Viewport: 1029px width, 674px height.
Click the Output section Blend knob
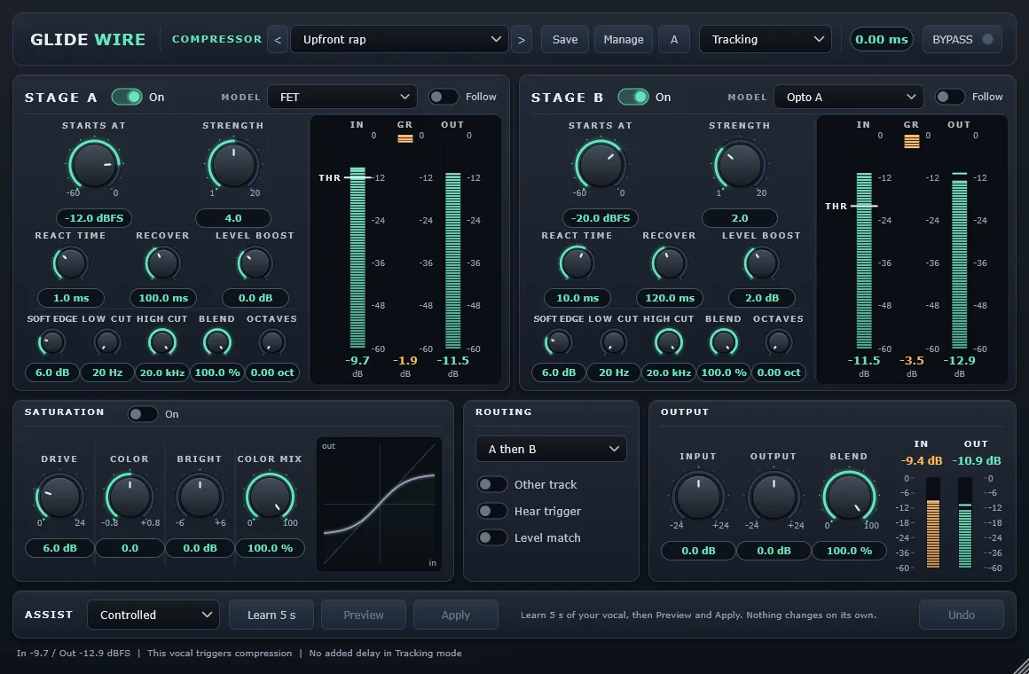coord(849,497)
